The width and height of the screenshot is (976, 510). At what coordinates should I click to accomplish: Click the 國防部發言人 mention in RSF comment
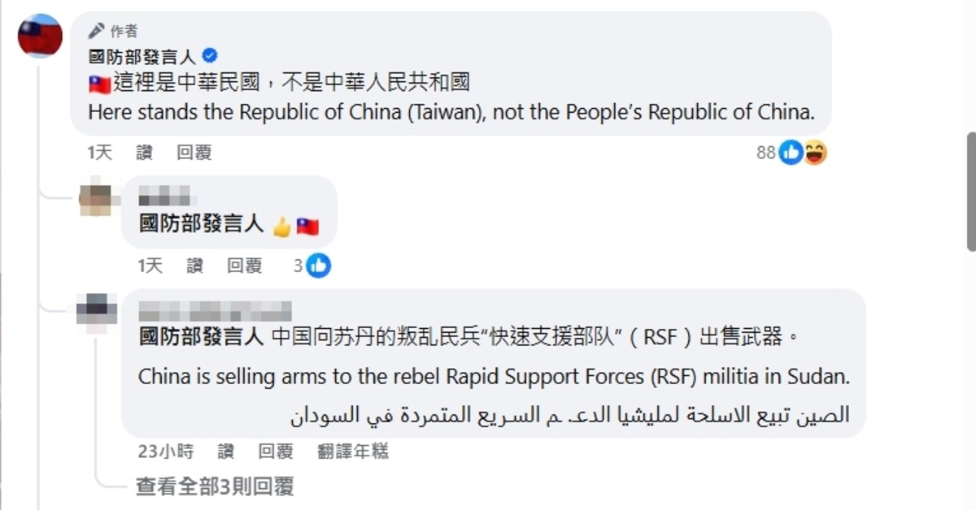[201, 337]
